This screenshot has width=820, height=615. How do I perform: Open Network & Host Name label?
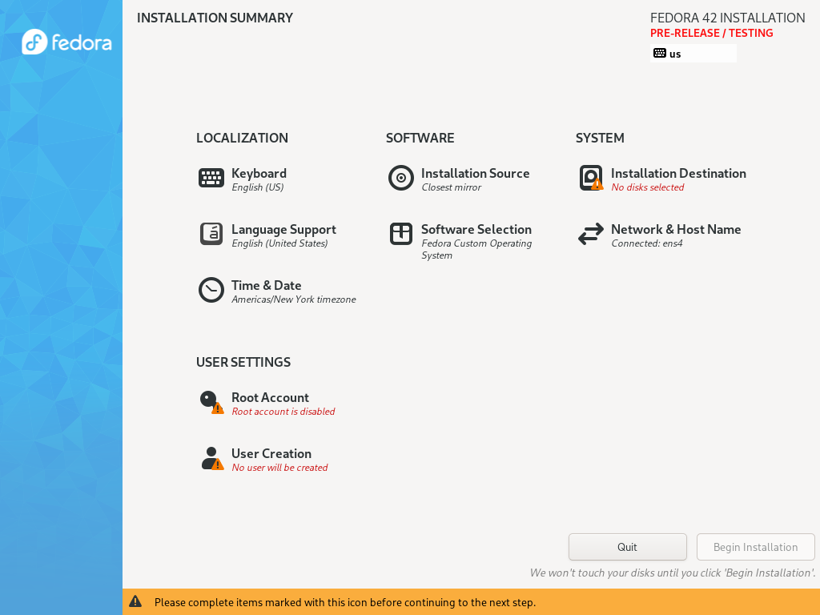(676, 229)
